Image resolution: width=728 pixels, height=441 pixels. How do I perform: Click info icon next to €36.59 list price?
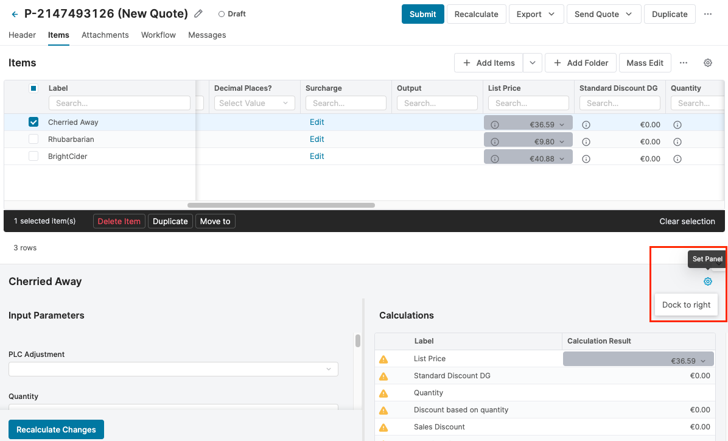(495, 125)
